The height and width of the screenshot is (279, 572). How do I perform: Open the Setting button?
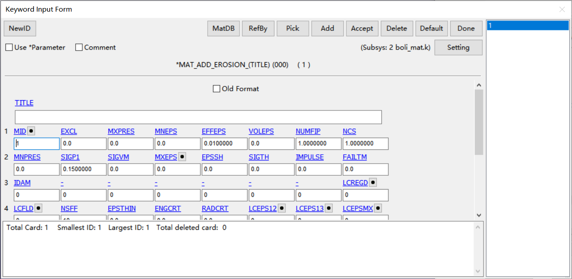pos(458,47)
